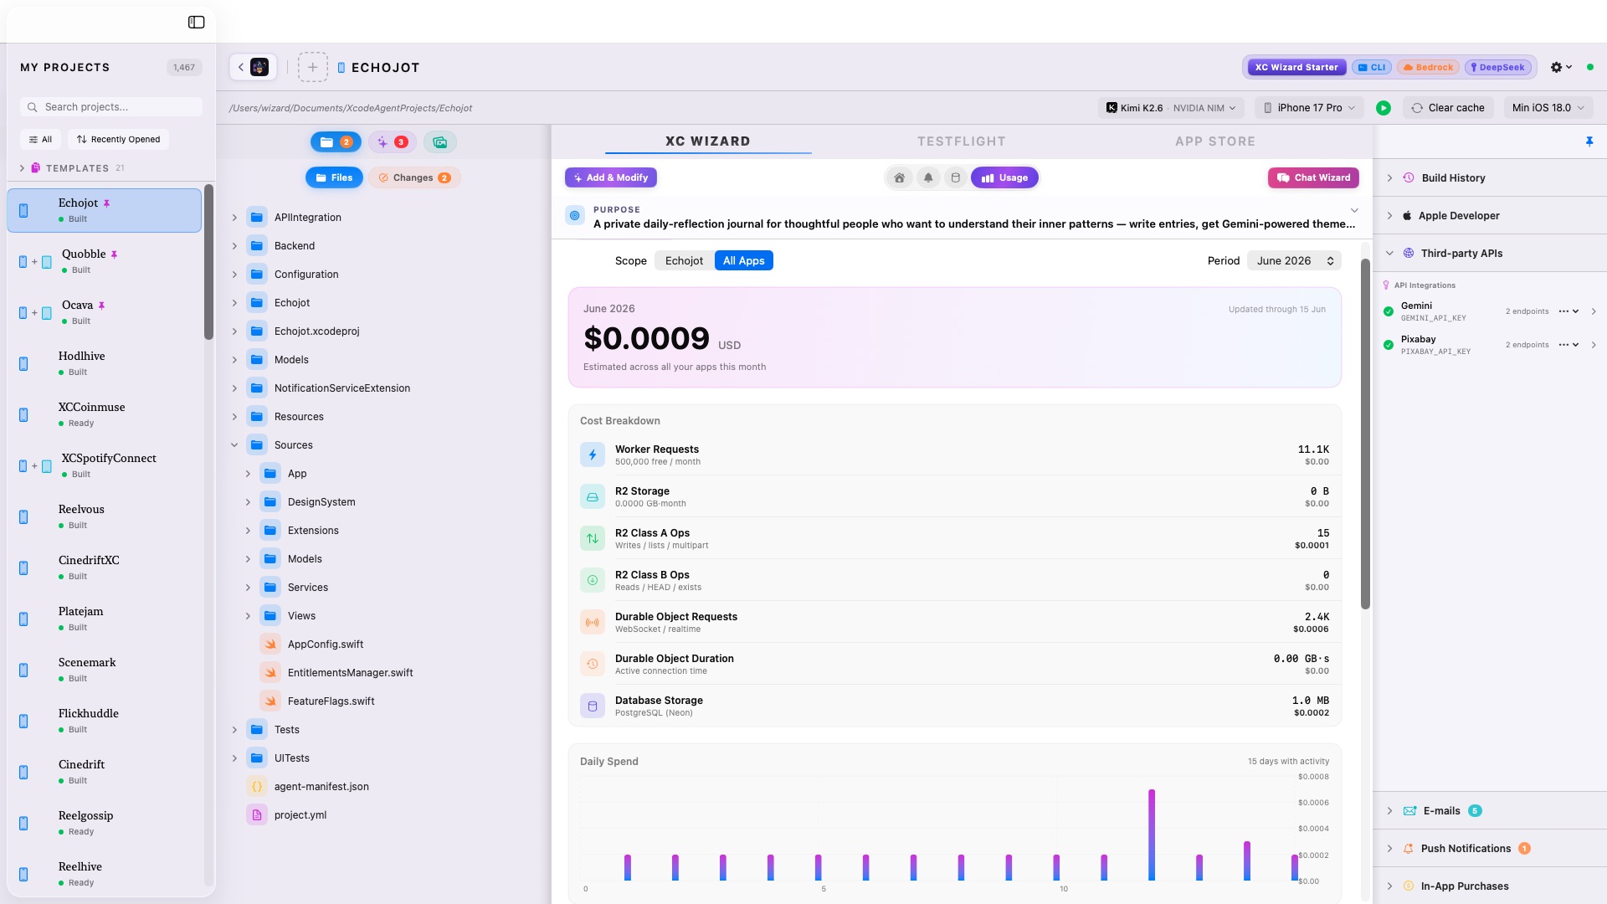Open the Period June 2026 selector
This screenshot has width=1607, height=904.
1294,261
